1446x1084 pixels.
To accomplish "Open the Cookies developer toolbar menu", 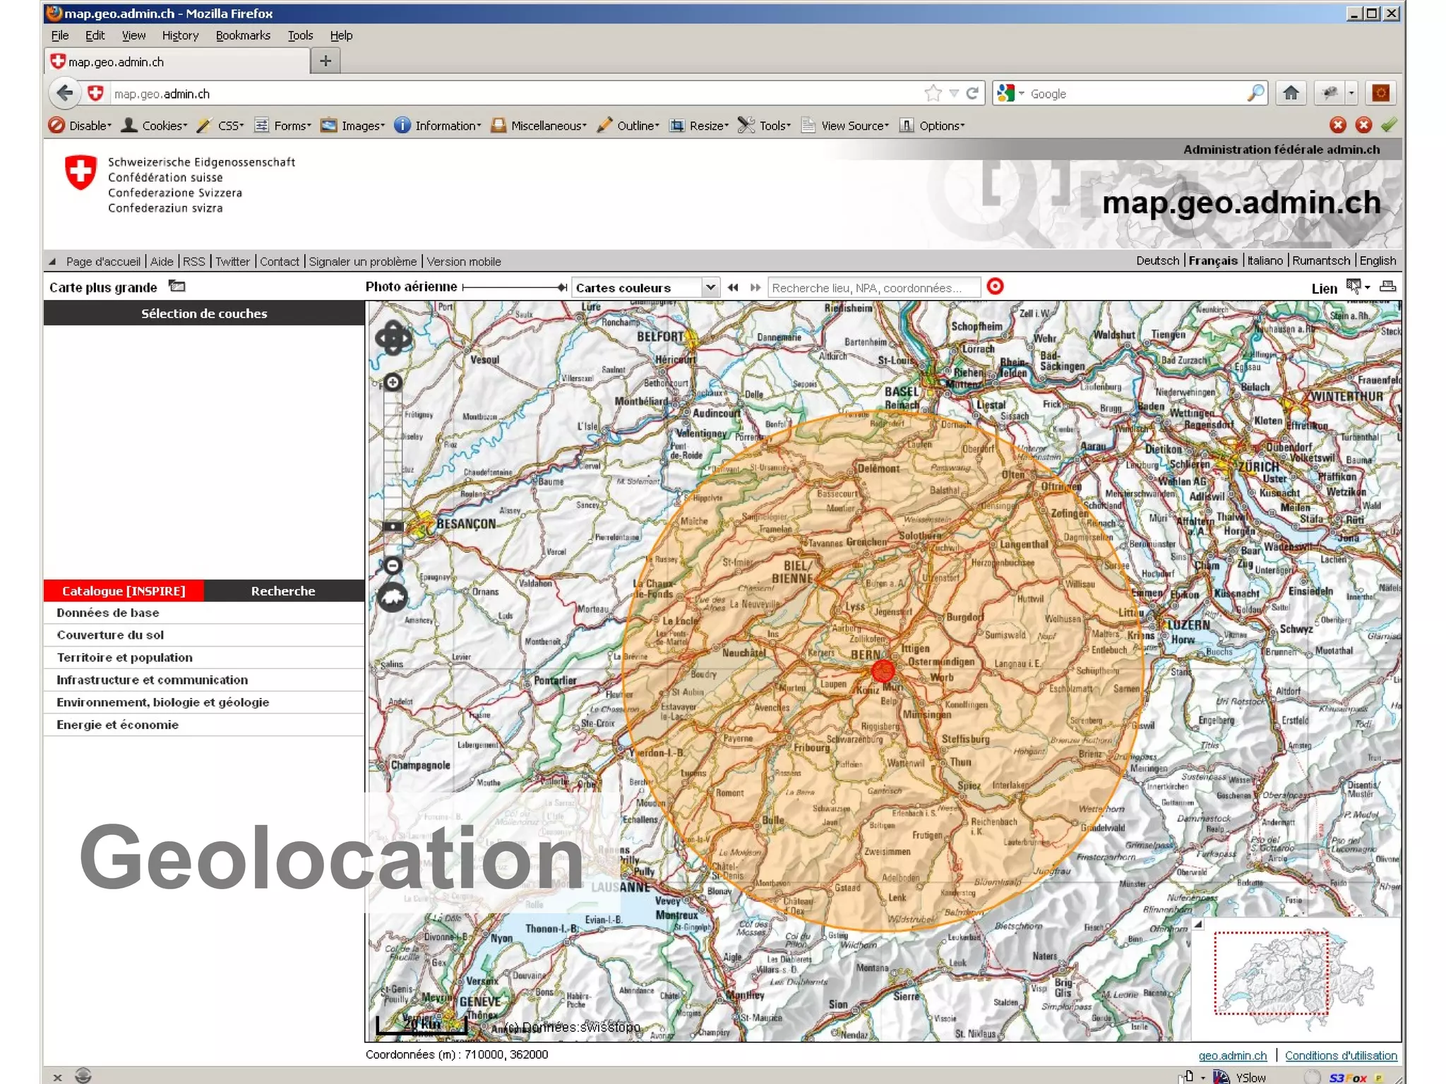I will point(155,126).
